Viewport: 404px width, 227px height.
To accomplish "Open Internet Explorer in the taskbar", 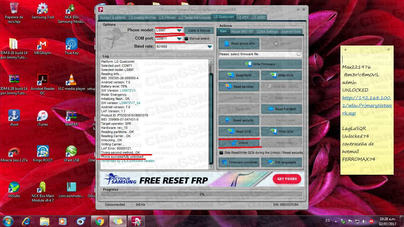I will pyautogui.click(x=27, y=221).
